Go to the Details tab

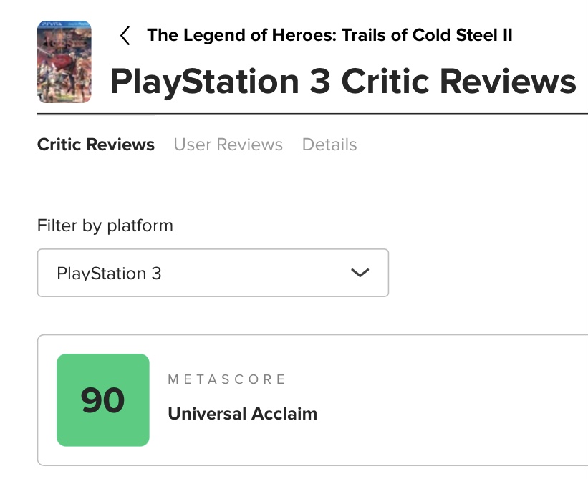coord(329,145)
